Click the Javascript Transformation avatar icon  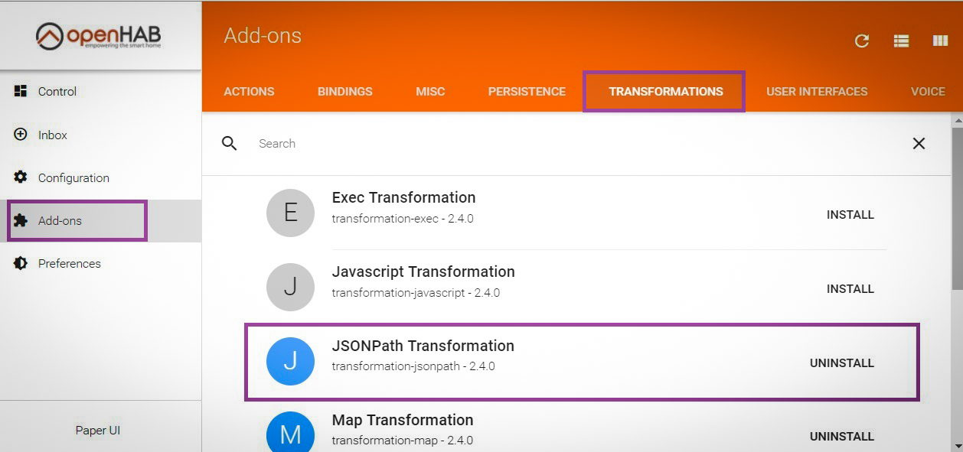click(x=290, y=287)
